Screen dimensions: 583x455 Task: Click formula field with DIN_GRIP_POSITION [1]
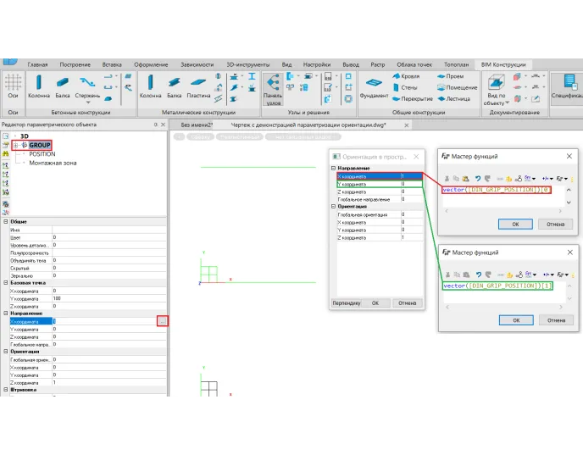click(497, 286)
